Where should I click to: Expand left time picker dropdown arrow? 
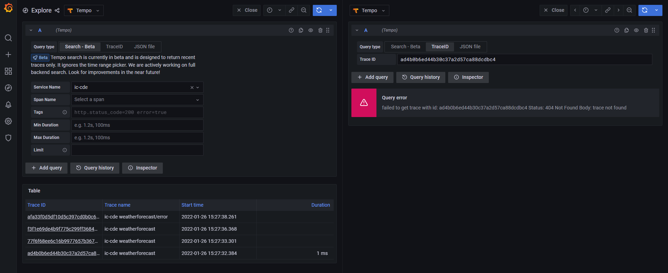280,10
